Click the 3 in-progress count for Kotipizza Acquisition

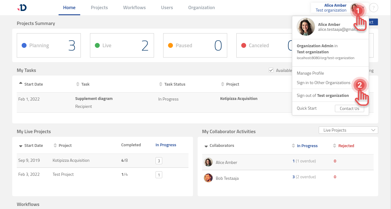159,160
